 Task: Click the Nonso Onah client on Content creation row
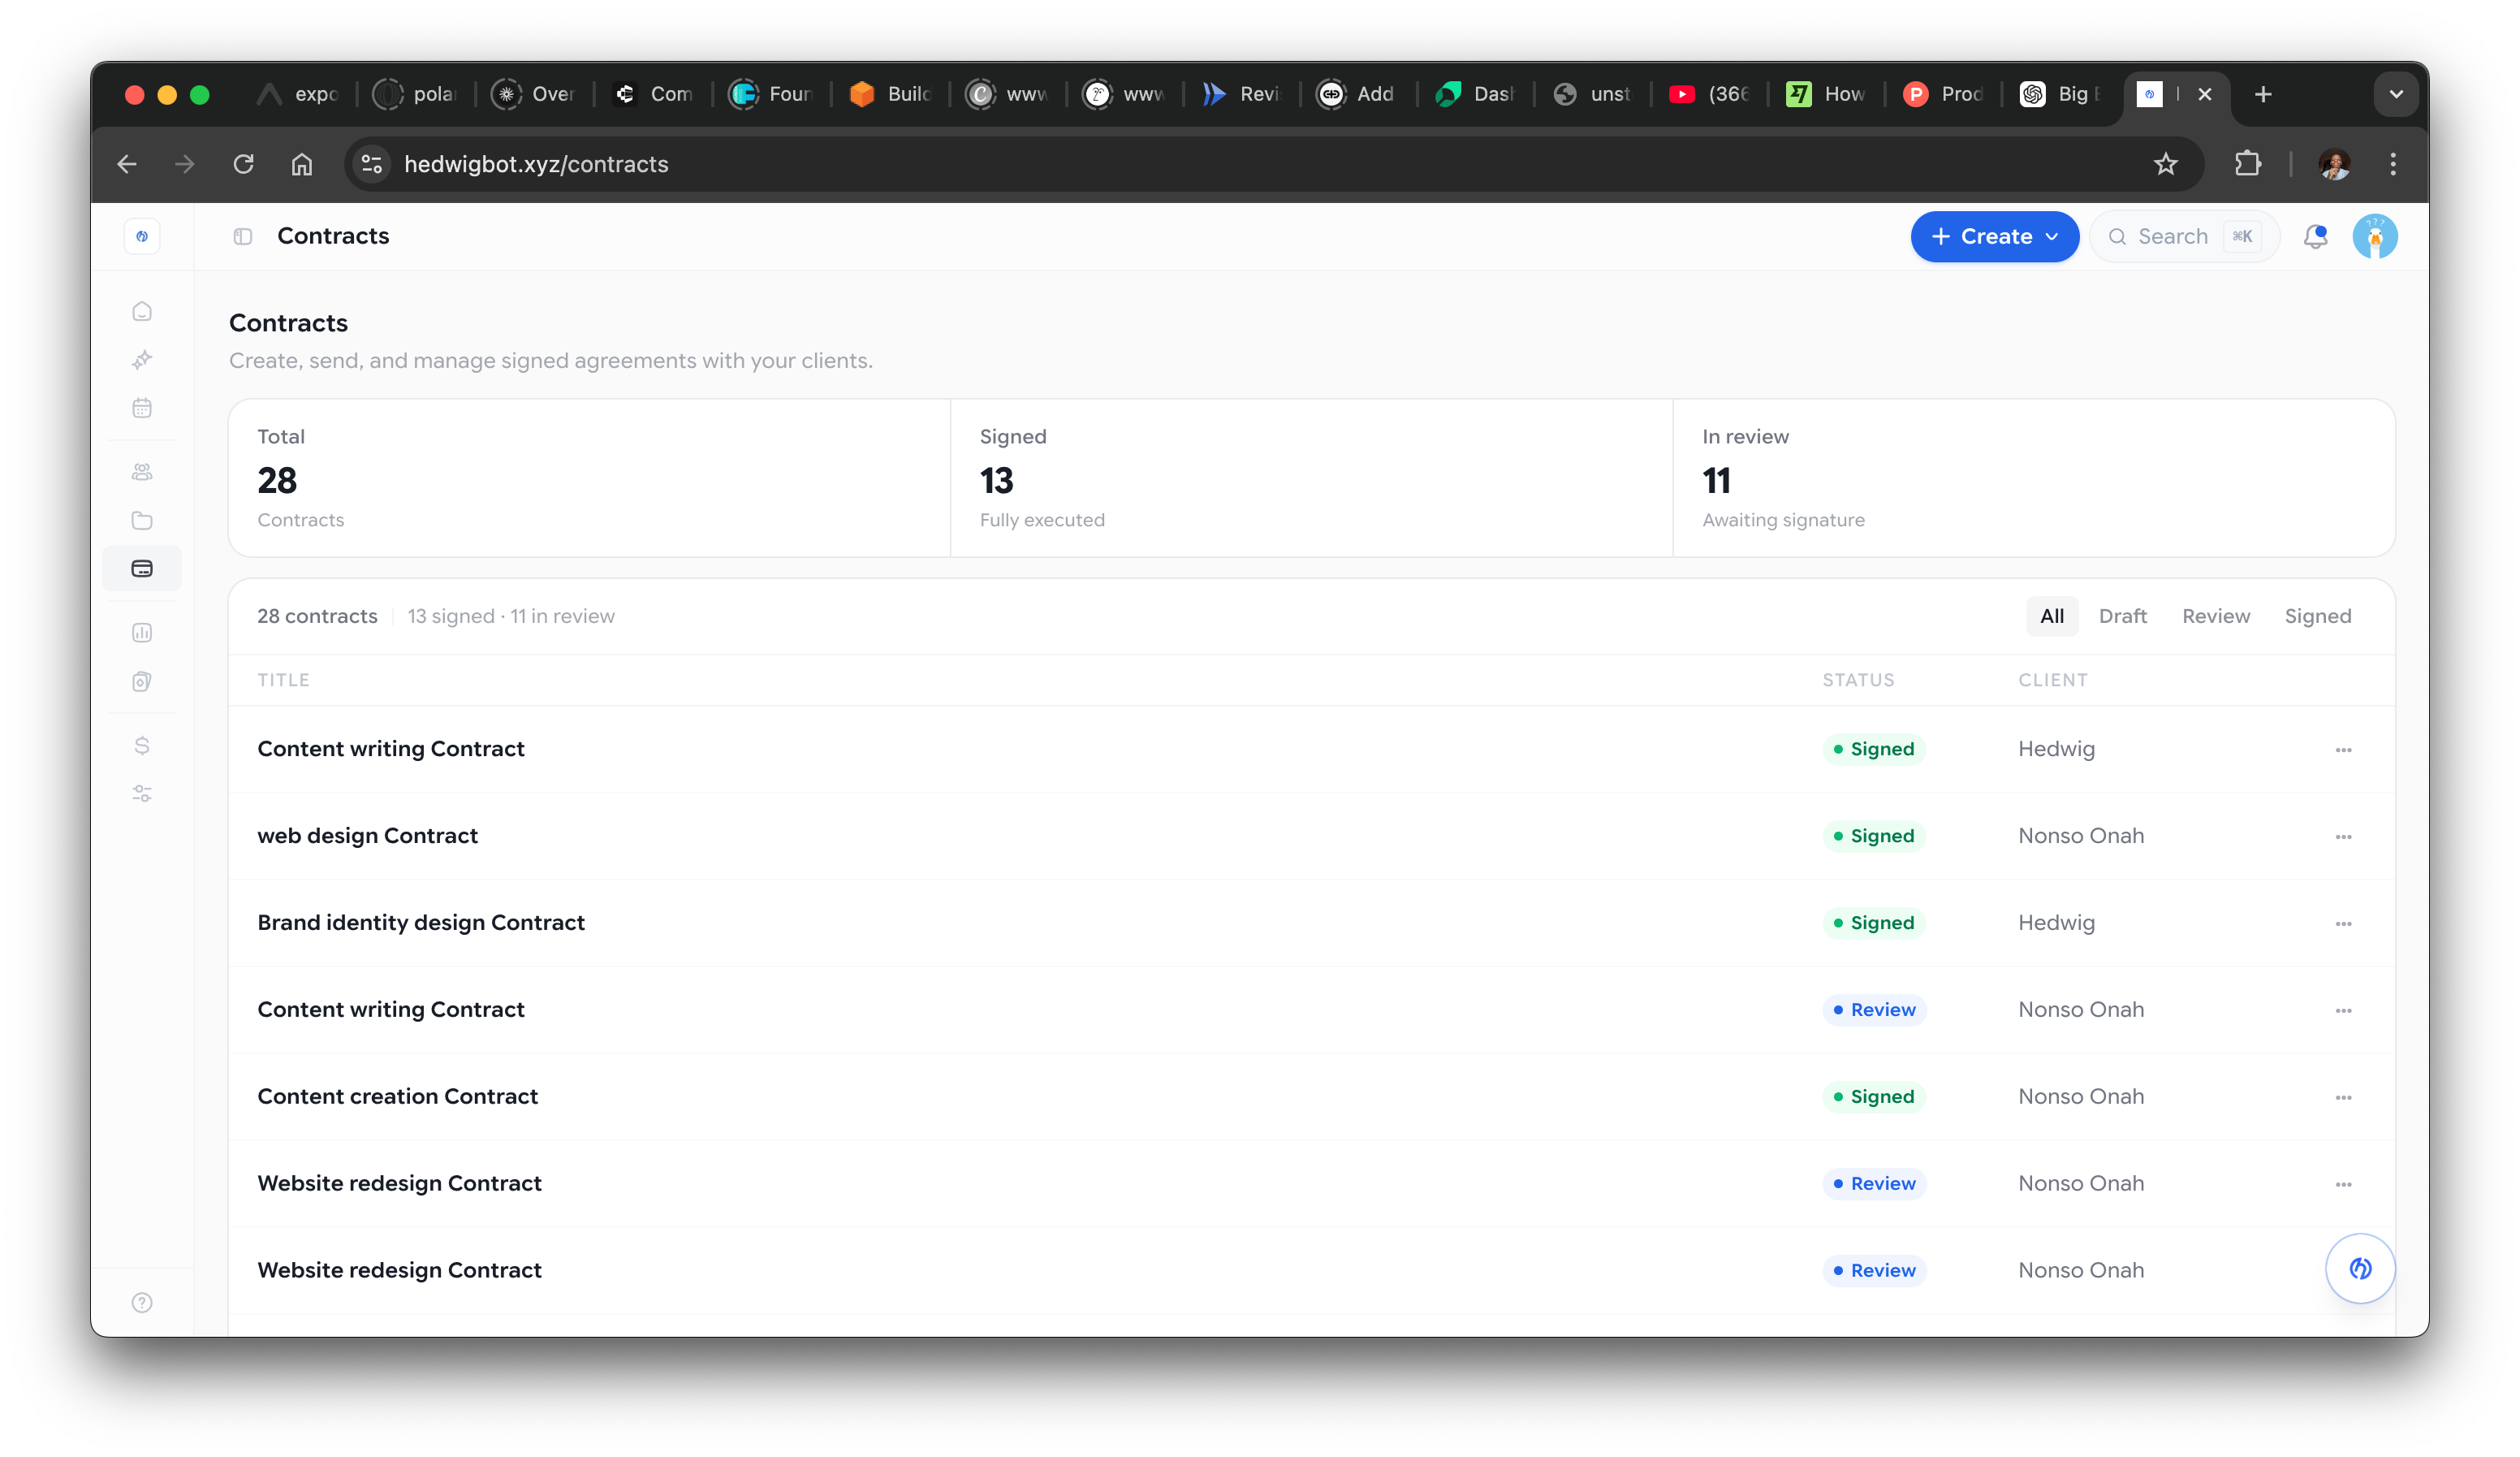[x=2080, y=1096]
